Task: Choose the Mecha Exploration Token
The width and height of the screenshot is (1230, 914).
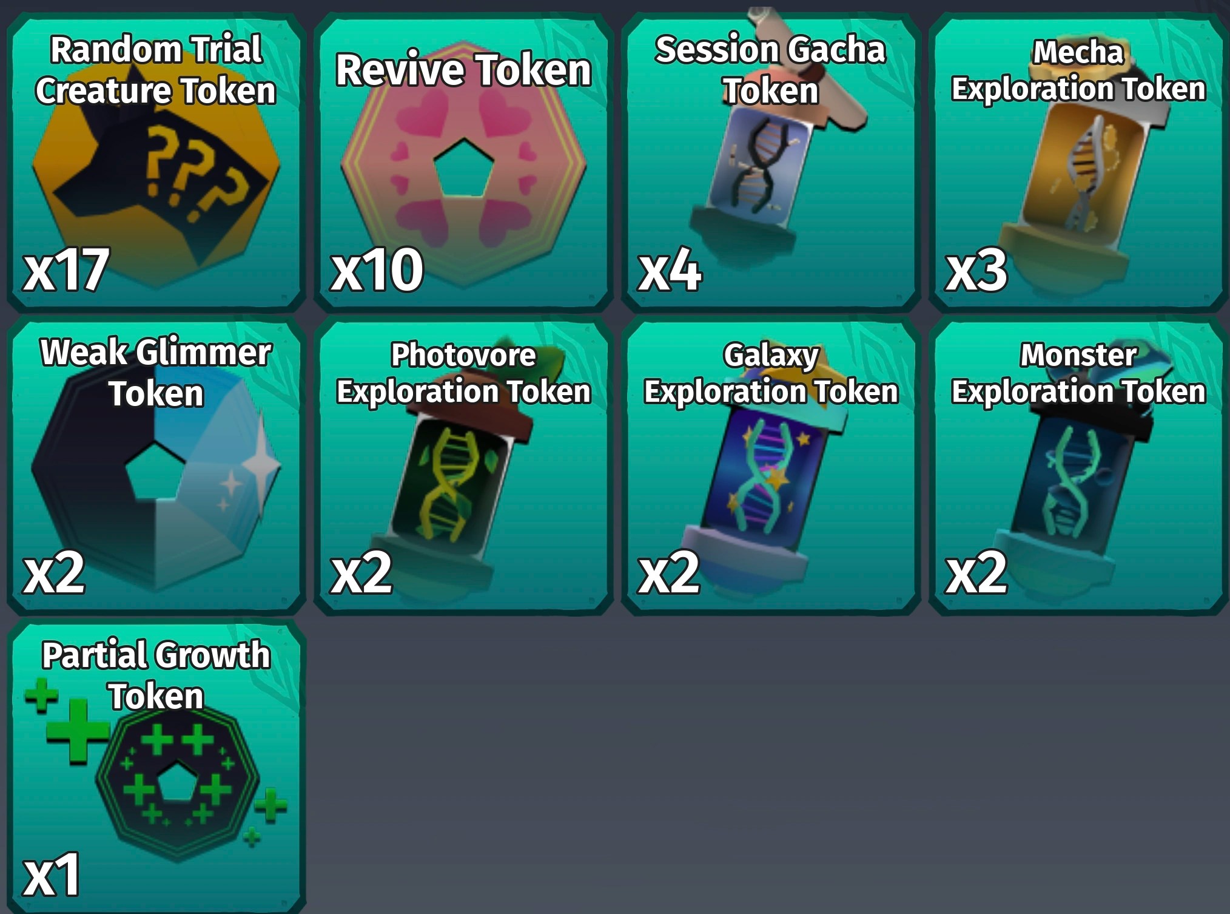Action: point(1078,162)
